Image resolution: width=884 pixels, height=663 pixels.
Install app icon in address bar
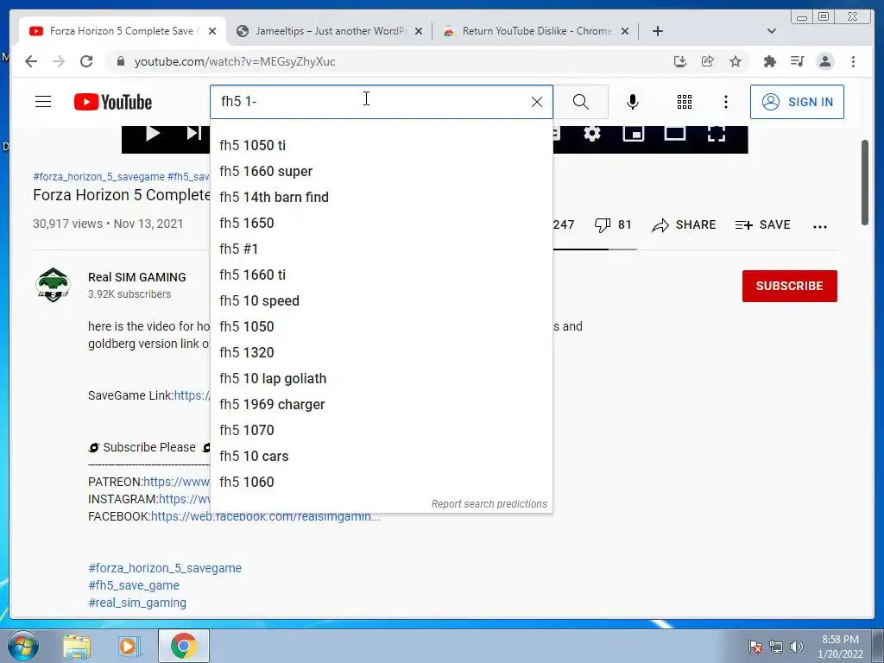pyautogui.click(x=680, y=61)
